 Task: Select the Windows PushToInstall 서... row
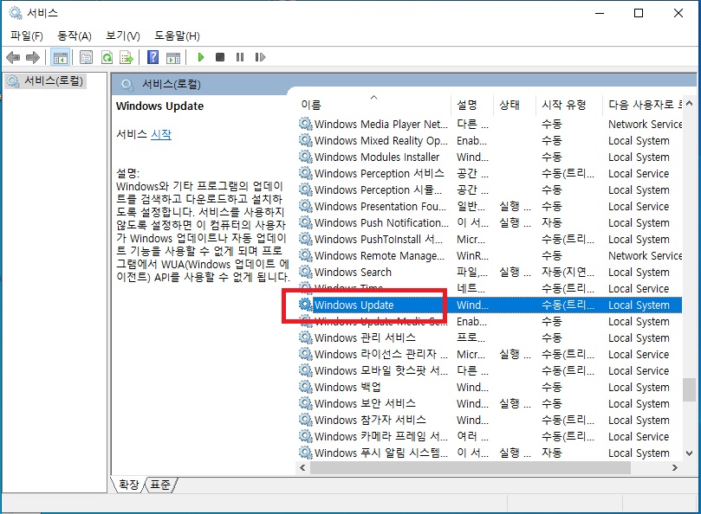[x=490, y=239]
